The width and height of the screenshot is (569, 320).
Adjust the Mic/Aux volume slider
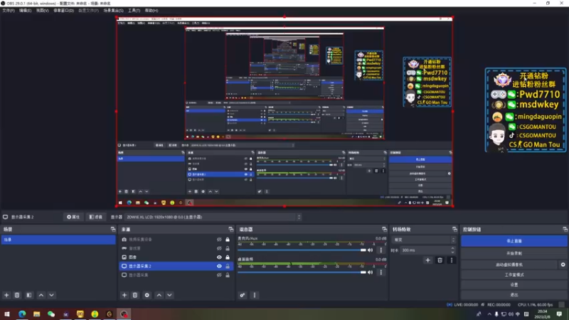click(x=302, y=250)
